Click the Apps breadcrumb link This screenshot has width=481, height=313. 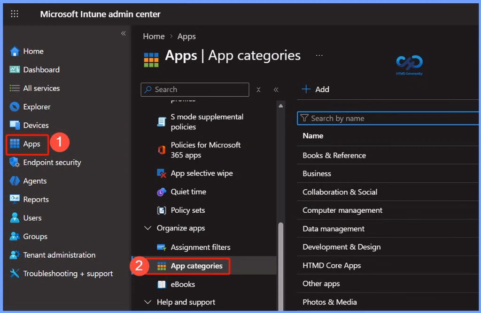coord(186,37)
